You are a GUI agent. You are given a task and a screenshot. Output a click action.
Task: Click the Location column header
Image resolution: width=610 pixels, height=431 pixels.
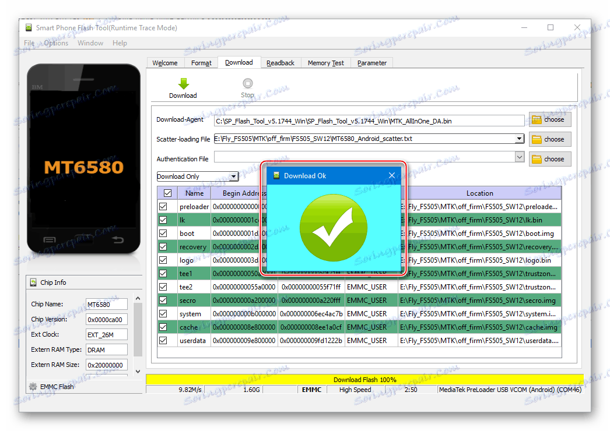tap(480, 193)
